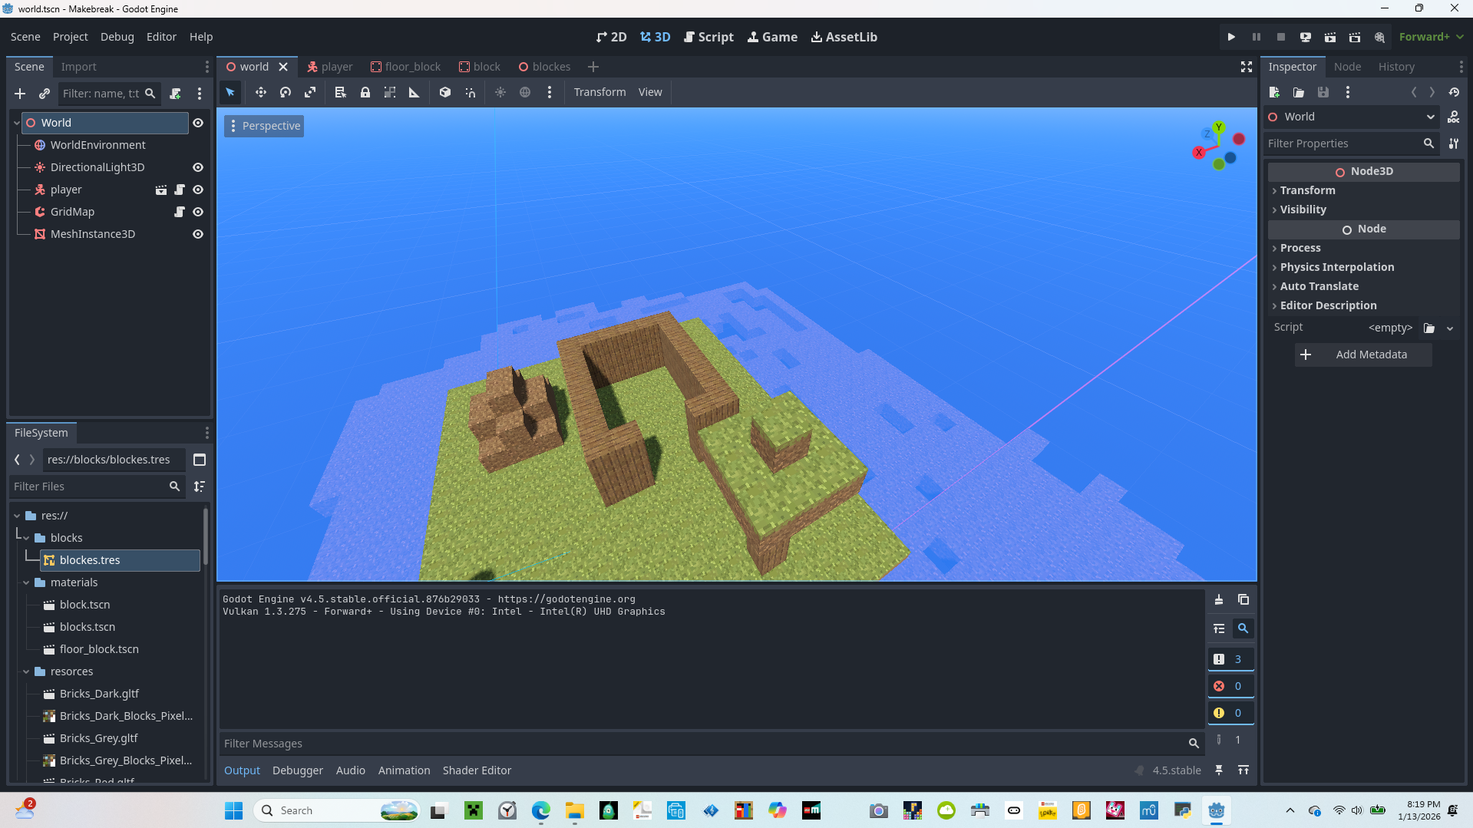This screenshot has height=828, width=1473.
Task: Open the script attached to GridMap
Action: (x=180, y=212)
